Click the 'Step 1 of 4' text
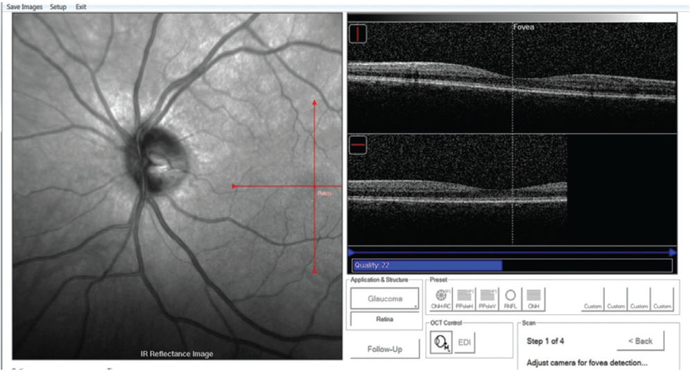 545,341
